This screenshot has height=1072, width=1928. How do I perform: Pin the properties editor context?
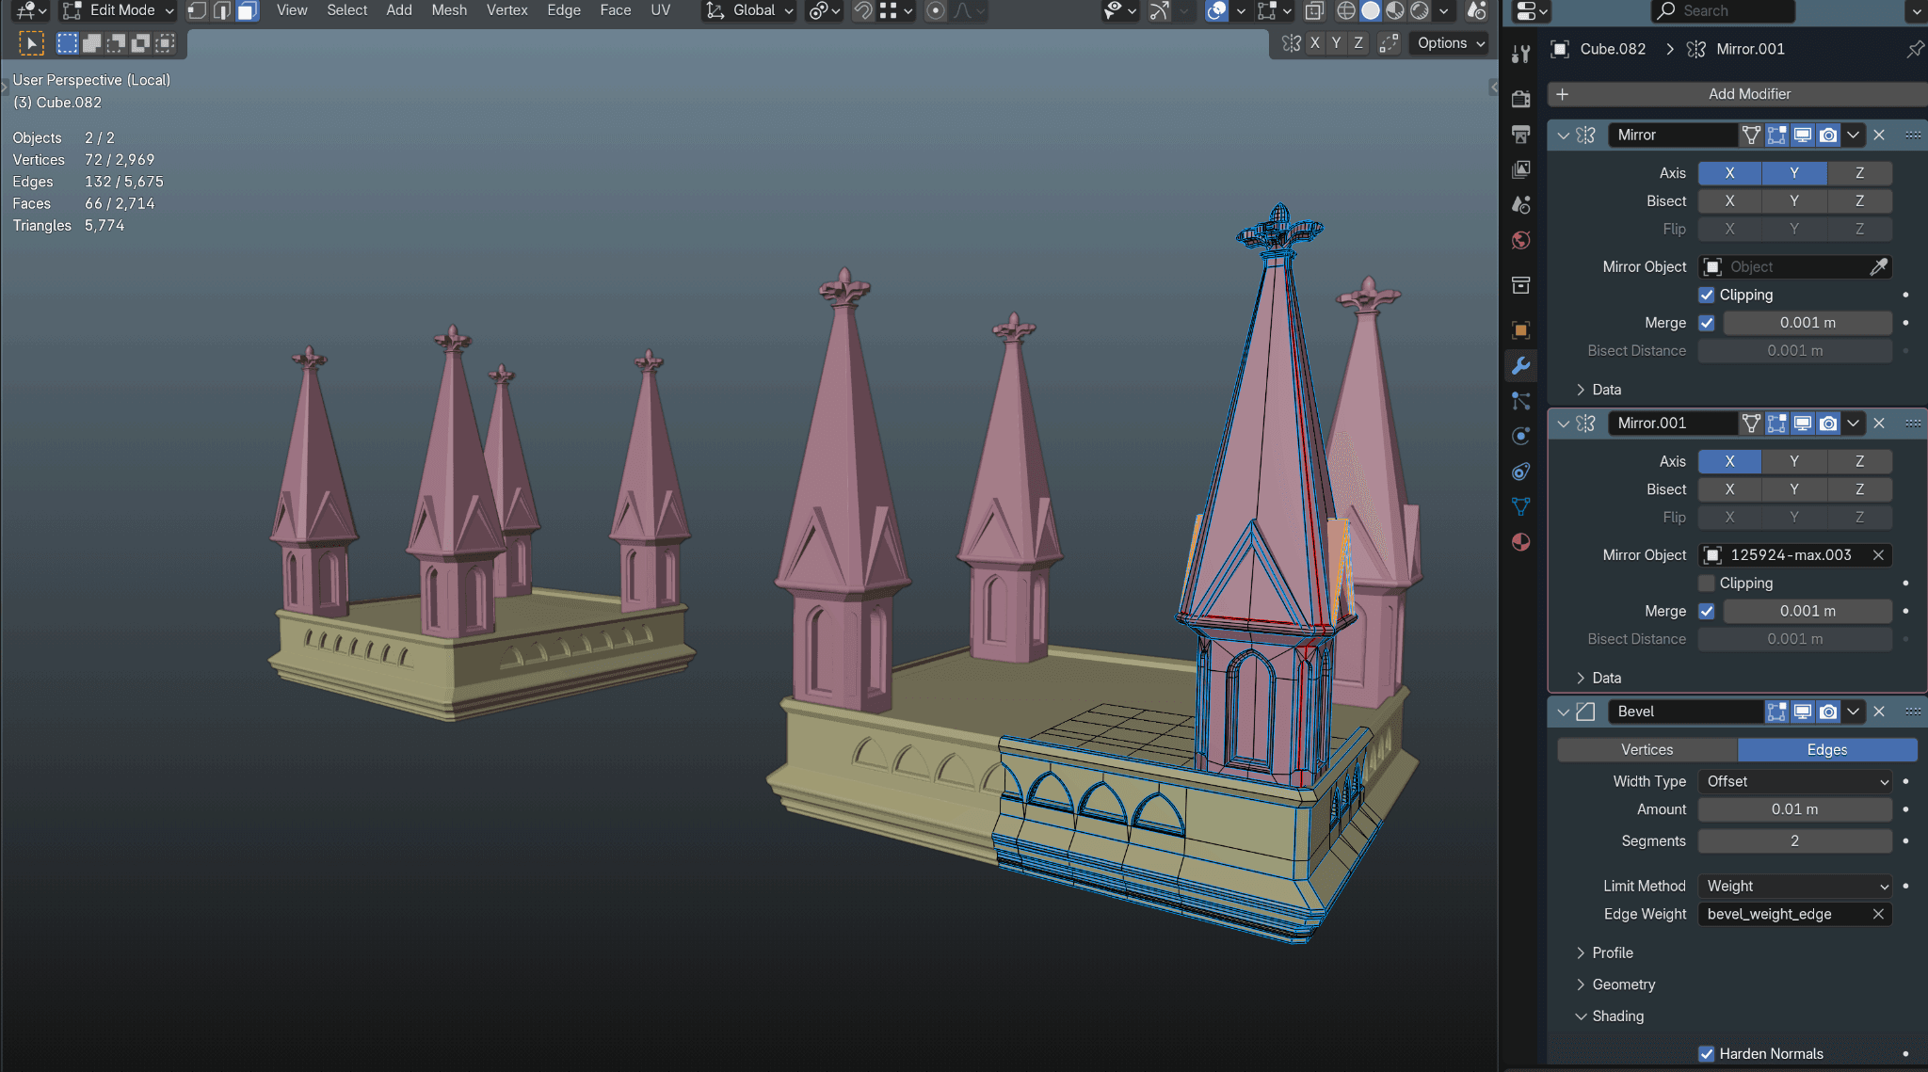(1915, 49)
